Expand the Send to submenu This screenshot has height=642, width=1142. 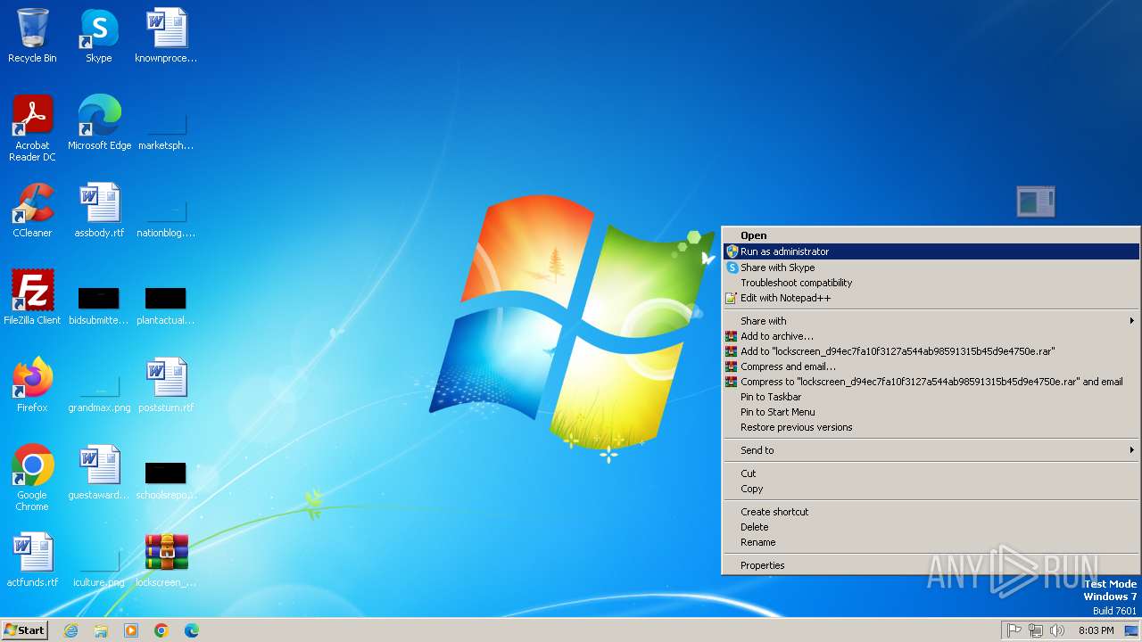tap(931, 450)
